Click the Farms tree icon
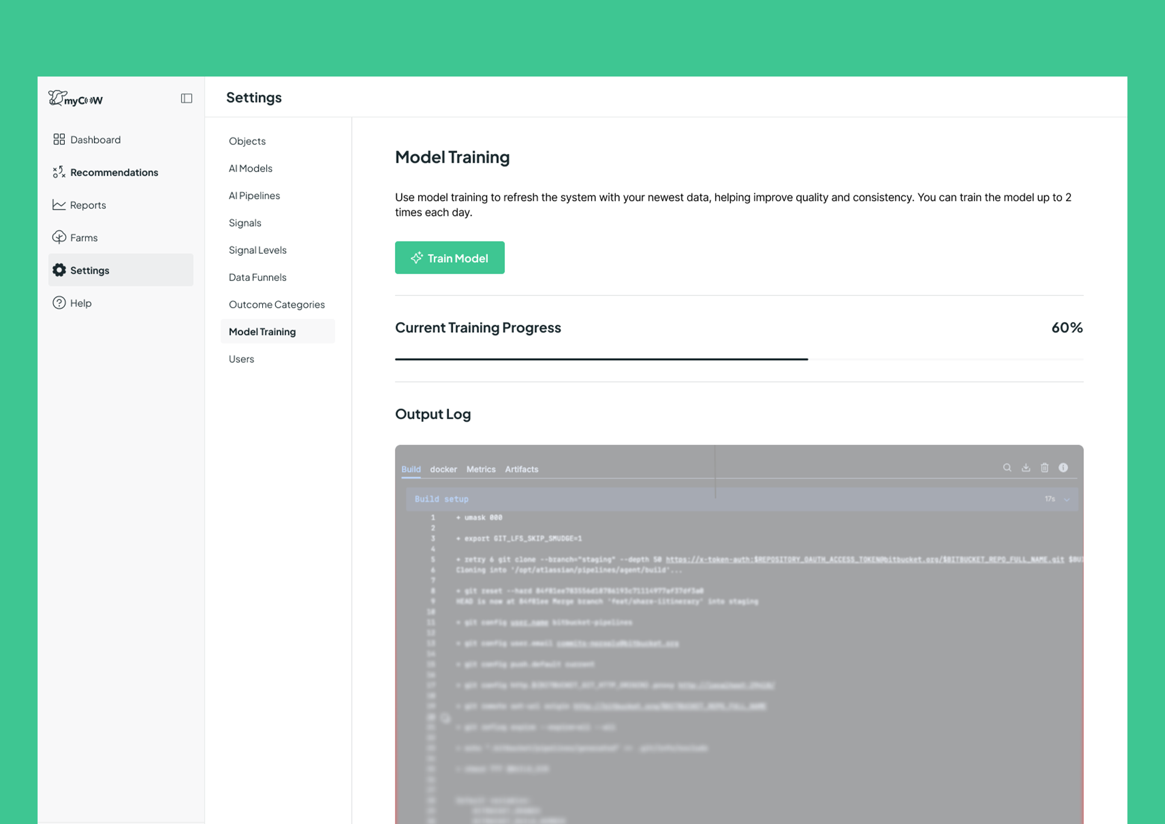1165x824 pixels. click(59, 237)
